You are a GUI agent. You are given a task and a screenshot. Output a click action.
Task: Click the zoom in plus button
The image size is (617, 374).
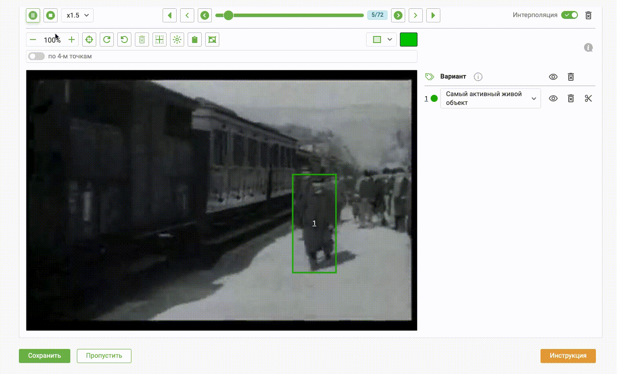[72, 40]
